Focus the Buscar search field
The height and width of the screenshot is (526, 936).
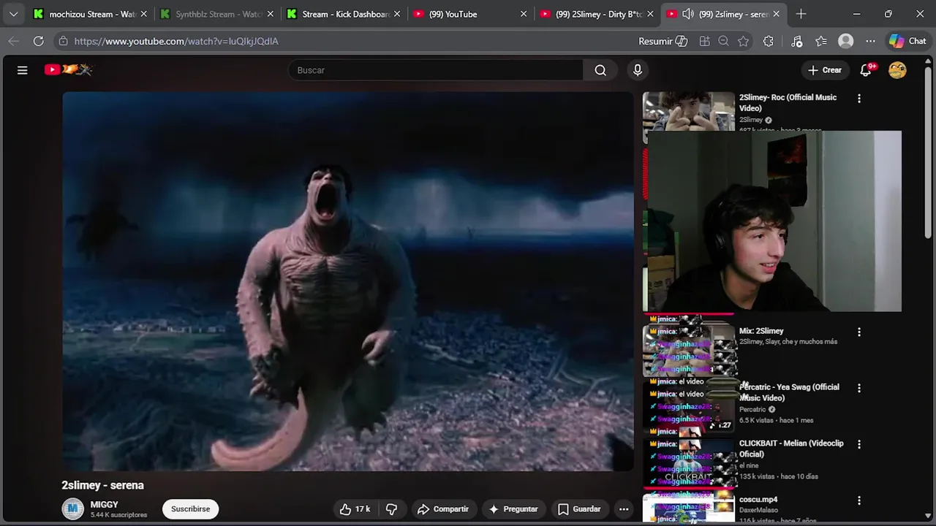(x=436, y=70)
